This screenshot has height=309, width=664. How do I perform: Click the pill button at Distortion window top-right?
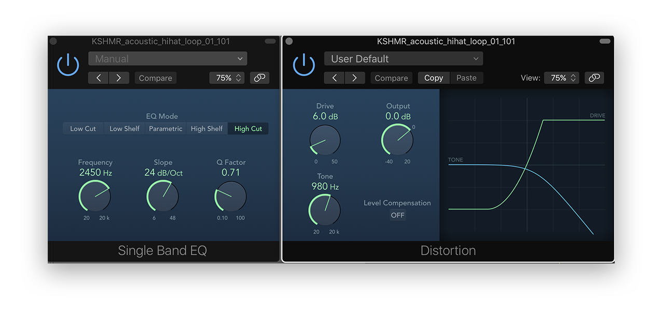click(605, 41)
